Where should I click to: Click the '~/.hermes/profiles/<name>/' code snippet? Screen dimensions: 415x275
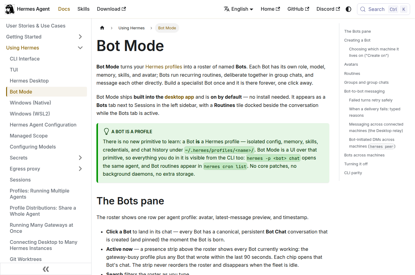(219, 150)
